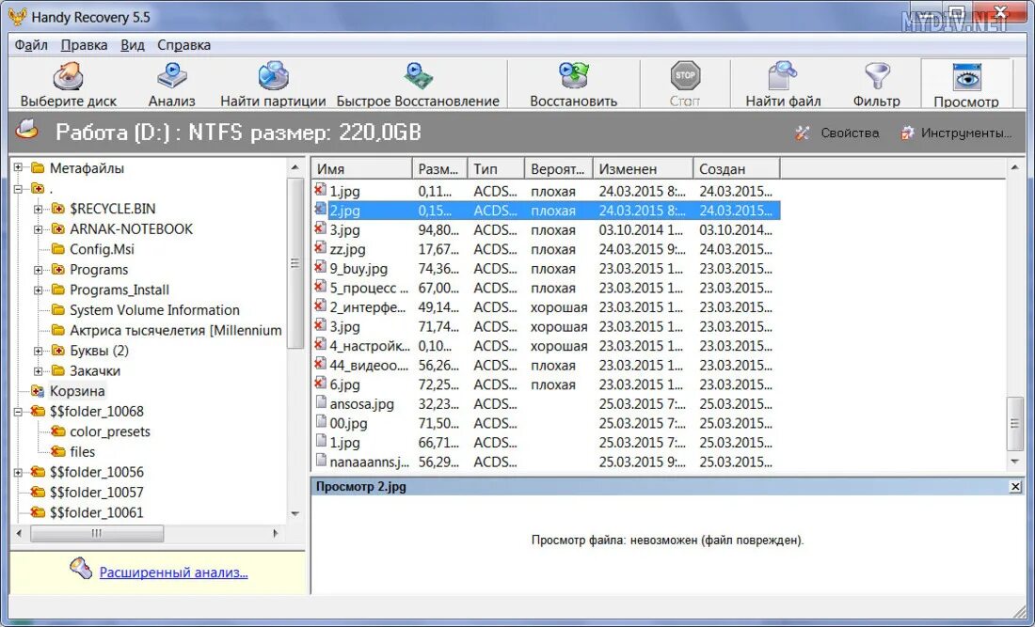
Task: Open the Вид menu
Action: (x=133, y=45)
